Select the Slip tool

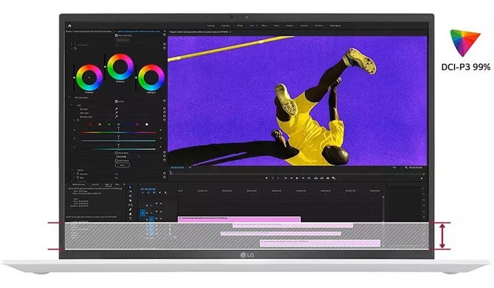coord(130,205)
